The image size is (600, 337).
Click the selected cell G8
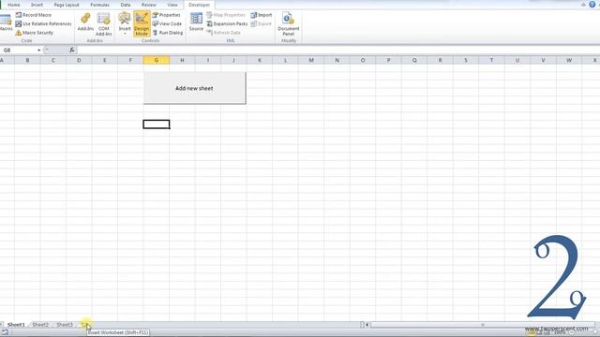coord(157,125)
